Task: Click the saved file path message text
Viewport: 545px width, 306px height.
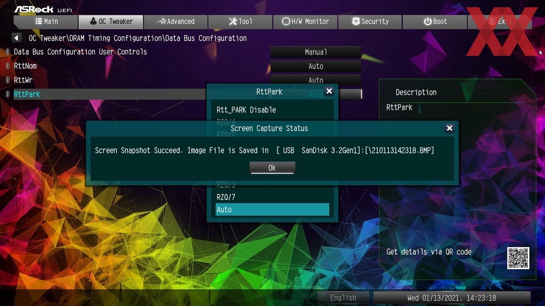Action: (264, 150)
